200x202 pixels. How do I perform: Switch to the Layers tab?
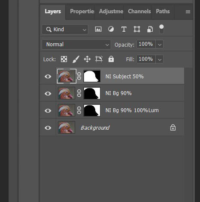[x=53, y=12]
